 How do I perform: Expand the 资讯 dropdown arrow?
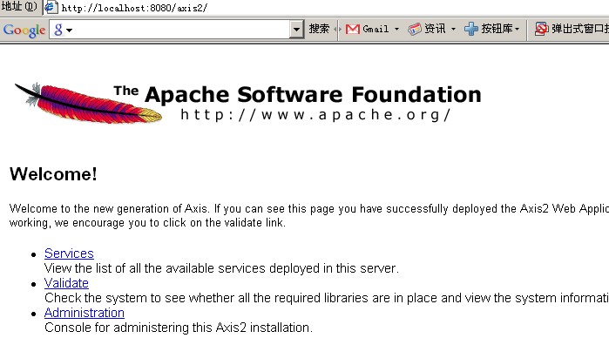[x=453, y=29]
